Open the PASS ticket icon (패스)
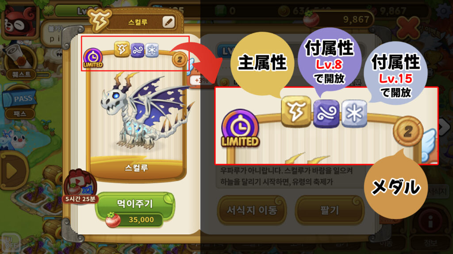453x254 pixels. pos(19,104)
